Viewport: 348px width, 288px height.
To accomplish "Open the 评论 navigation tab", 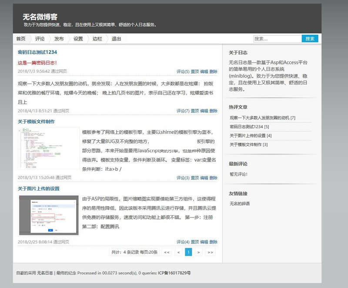I will coord(40,39).
